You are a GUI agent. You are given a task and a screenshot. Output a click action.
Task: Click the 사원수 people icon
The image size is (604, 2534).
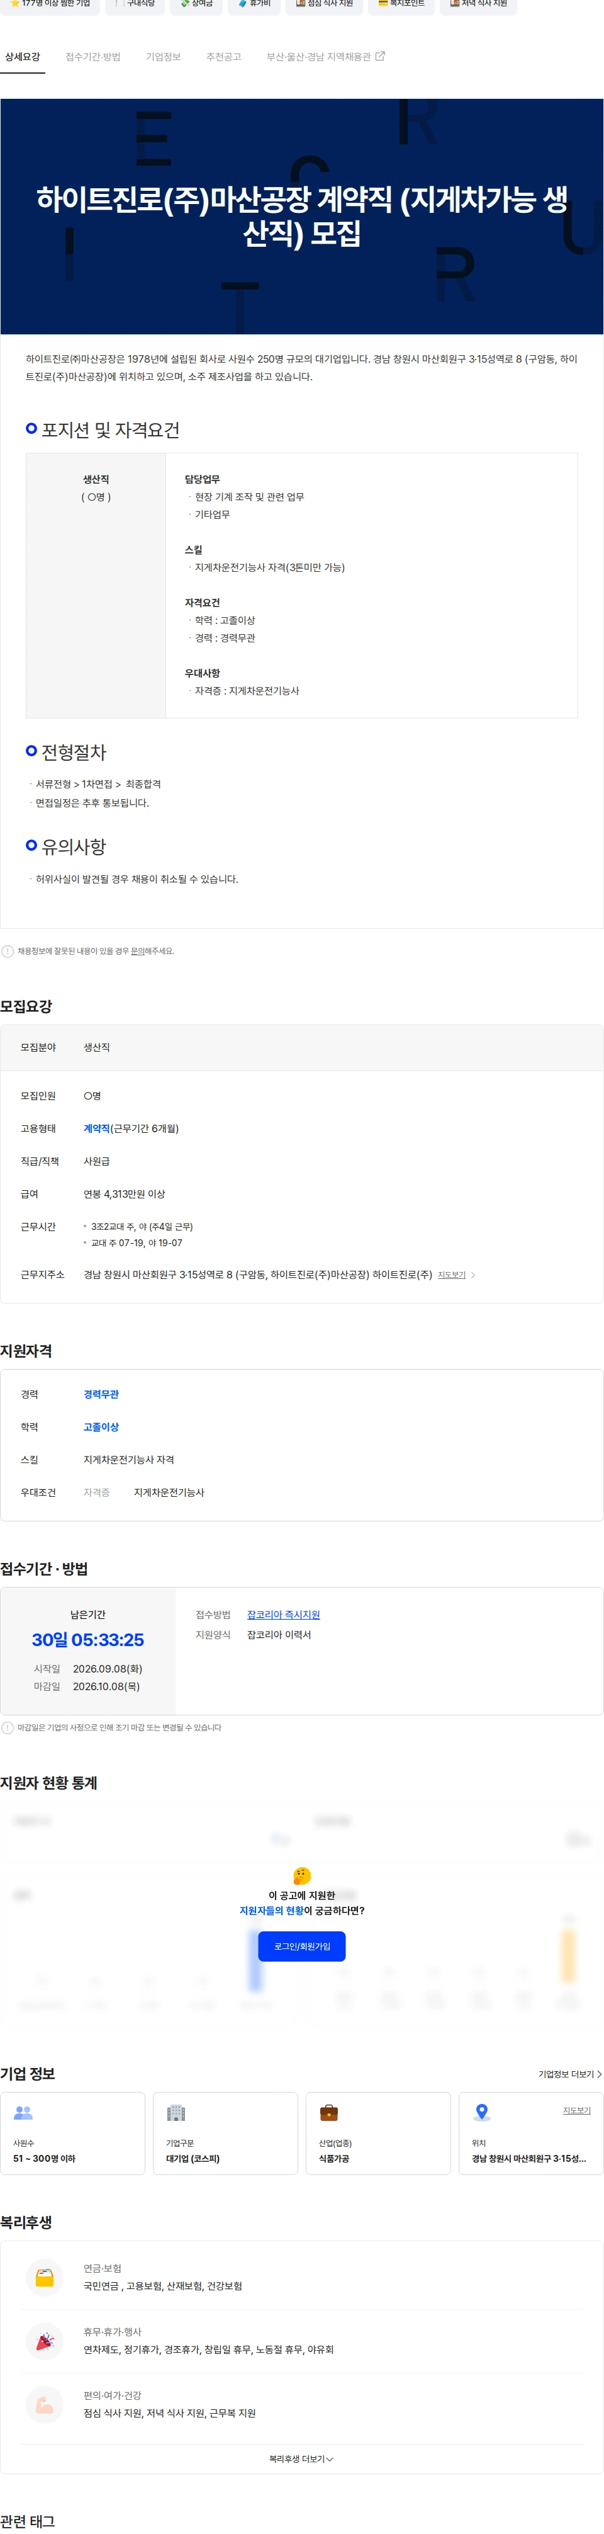[x=23, y=2113]
